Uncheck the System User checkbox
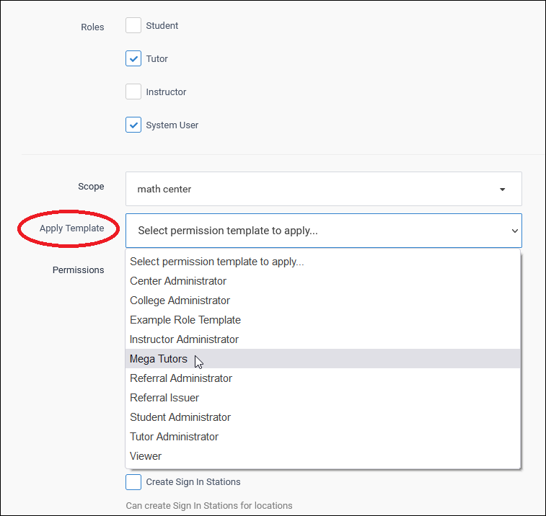Viewport: 546px width, 516px height. click(133, 125)
